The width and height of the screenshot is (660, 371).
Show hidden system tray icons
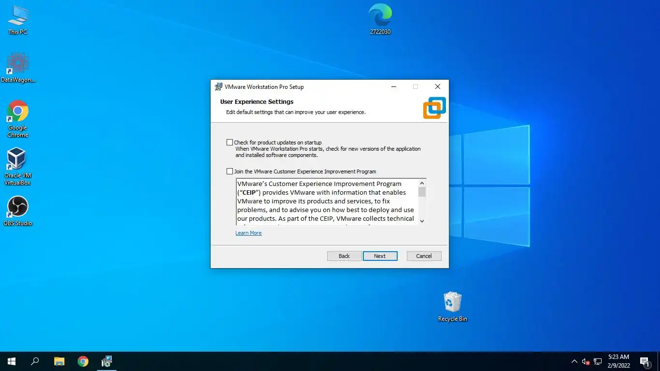click(x=574, y=361)
